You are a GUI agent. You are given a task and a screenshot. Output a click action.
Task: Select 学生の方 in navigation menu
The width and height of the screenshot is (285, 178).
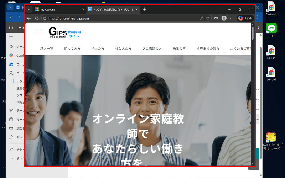(x=98, y=48)
